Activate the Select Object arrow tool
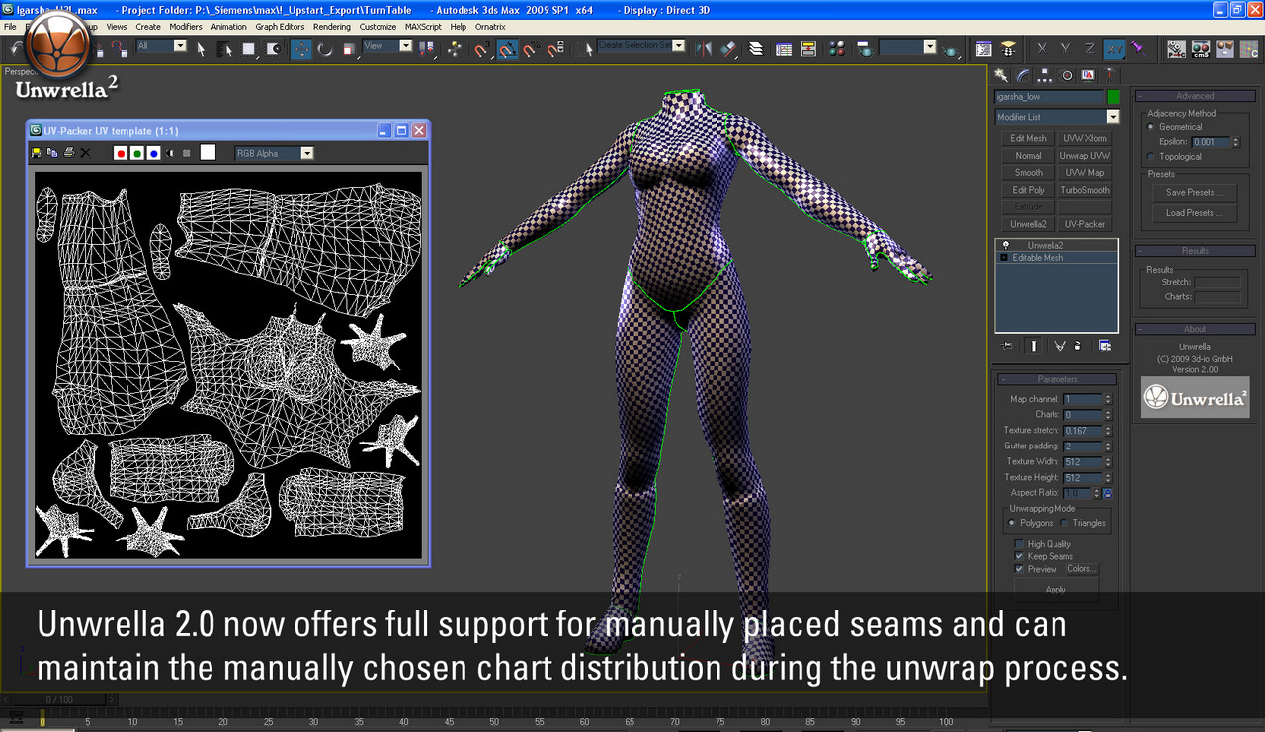The image size is (1265, 732). point(201,48)
